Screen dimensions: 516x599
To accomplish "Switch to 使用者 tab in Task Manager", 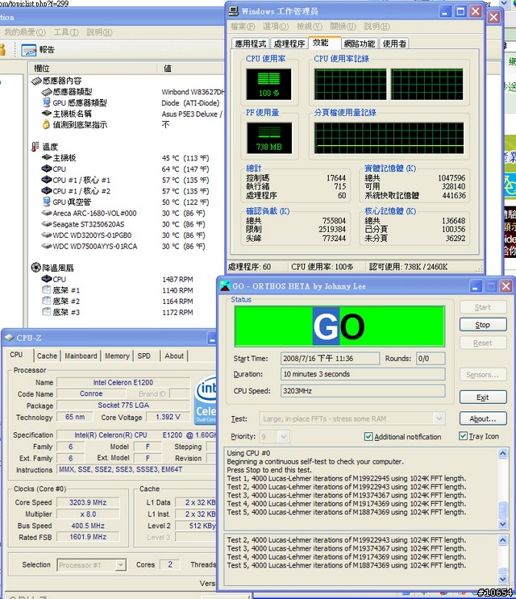I will pyautogui.click(x=394, y=44).
